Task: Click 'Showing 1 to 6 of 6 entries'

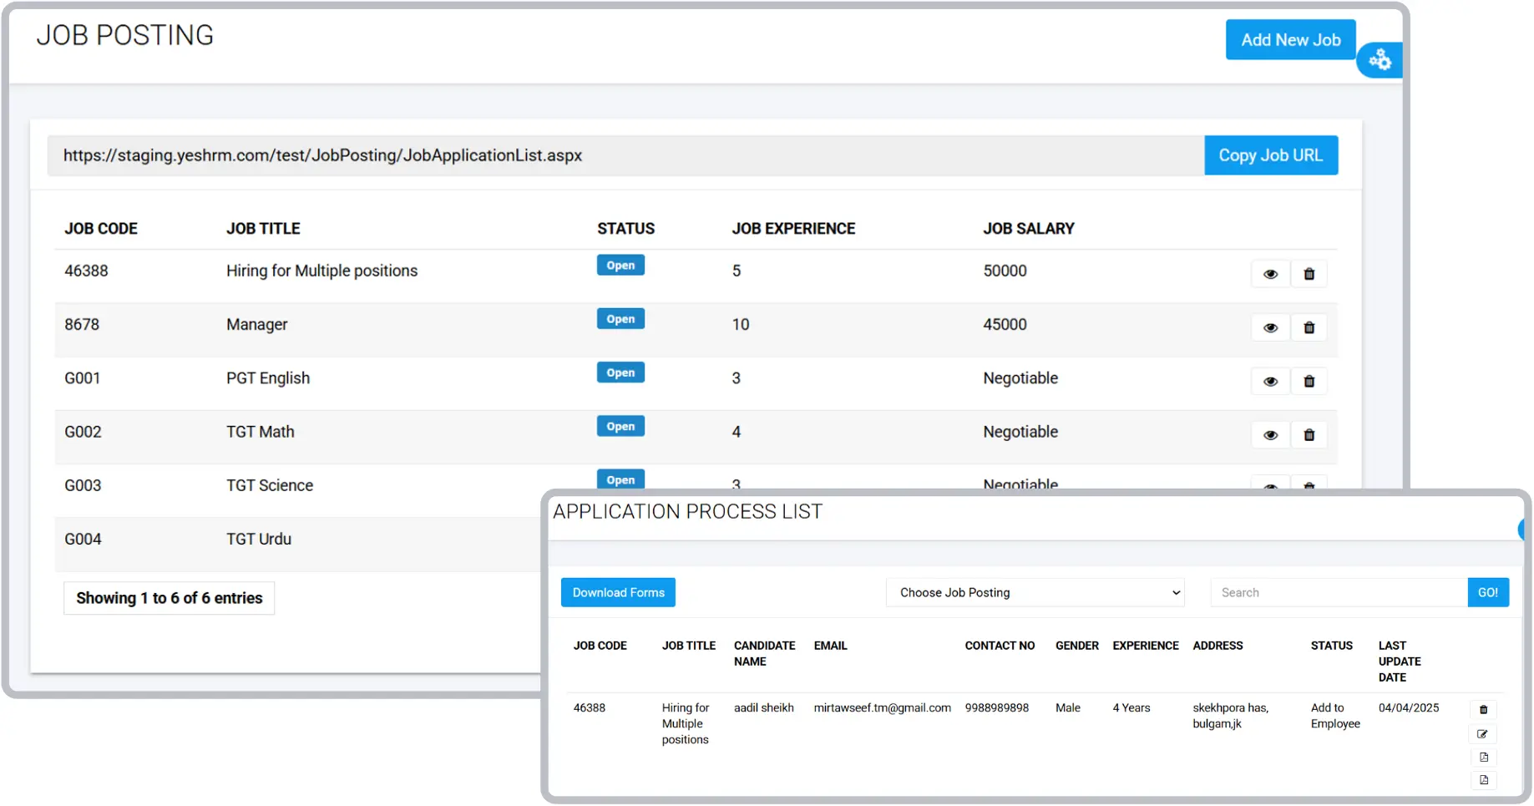Action: [x=169, y=598]
